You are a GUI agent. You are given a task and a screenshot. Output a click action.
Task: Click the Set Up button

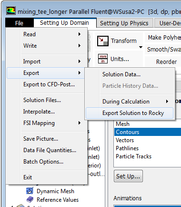(x=128, y=176)
